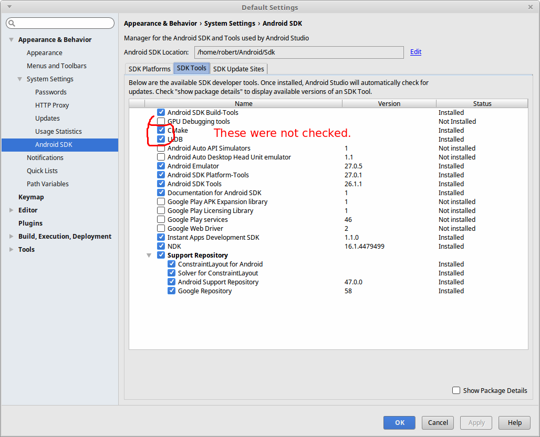Check the GPU Debugging tools checkbox
This screenshot has width=540, height=437.
(x=161, y=121)
